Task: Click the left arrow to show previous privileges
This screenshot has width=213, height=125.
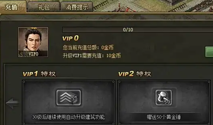Action: point(12,103)
